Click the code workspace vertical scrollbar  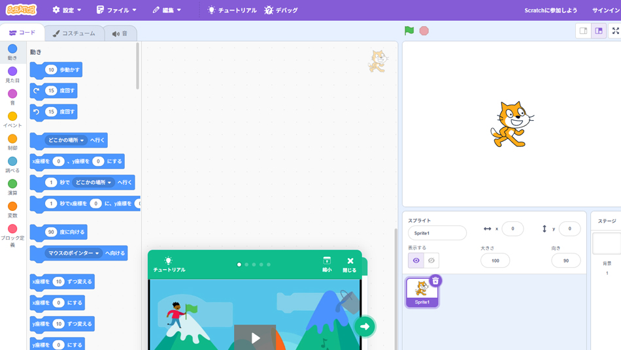point(395,289)
